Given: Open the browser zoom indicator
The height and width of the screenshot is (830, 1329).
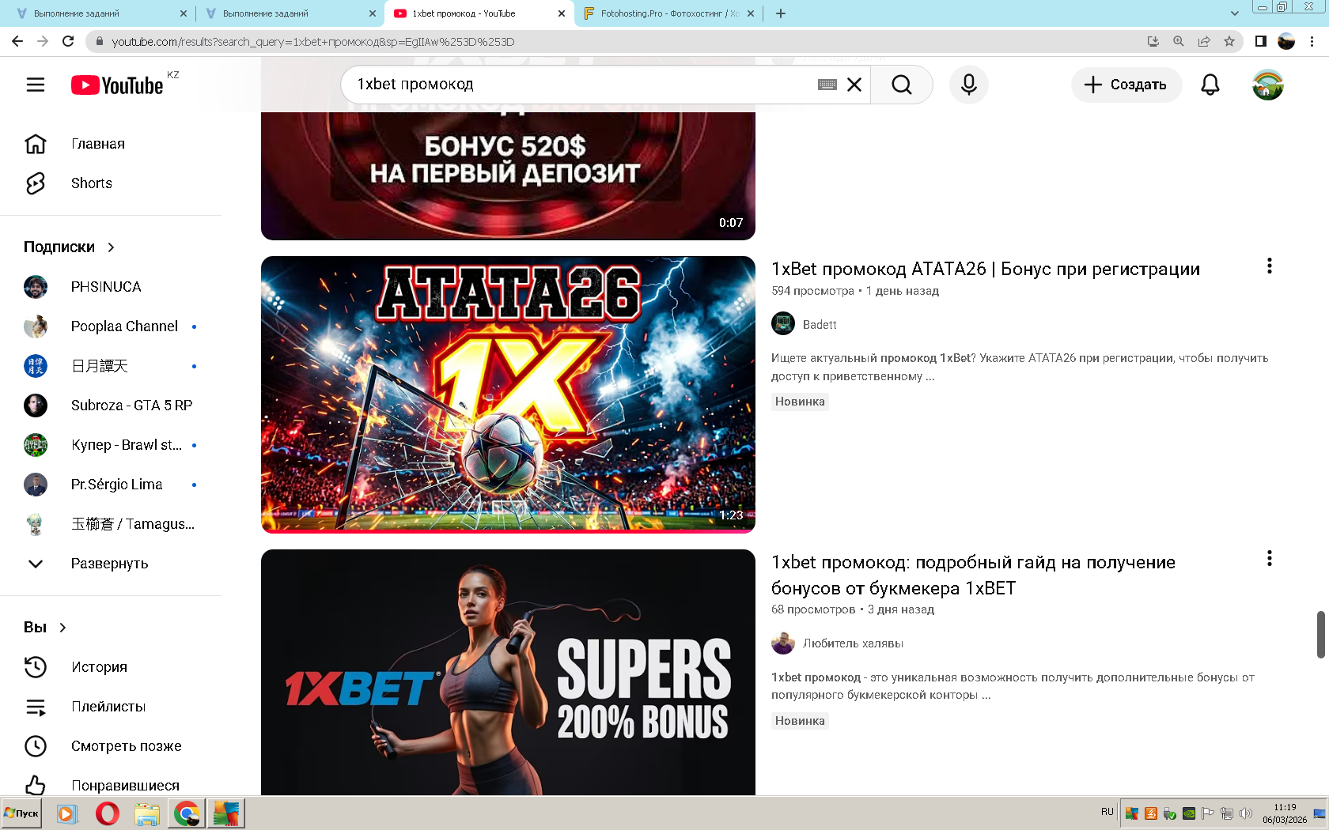Looking at the screenshot, I should pos(1179,41).
